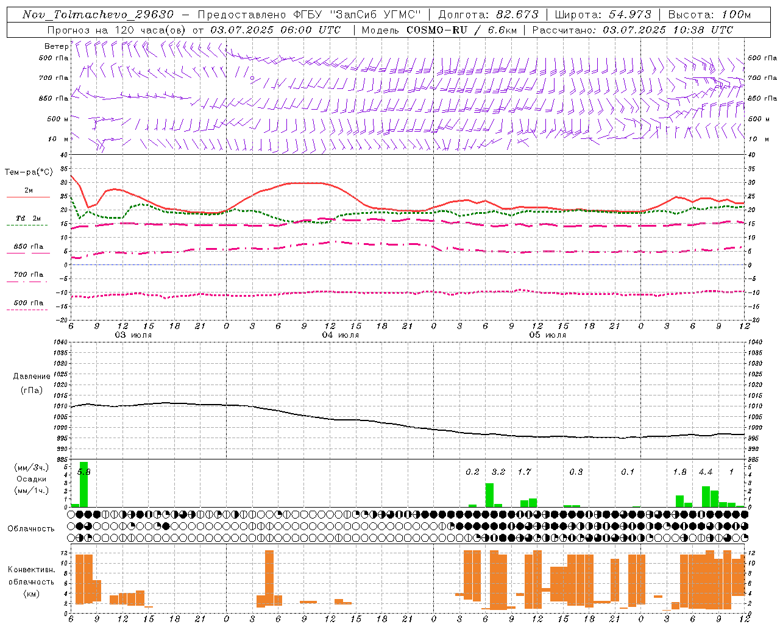Image resolution: width=780 pixels, height=624 pixels.
Task: Click the forecast length text "Прогноз на 120 часа(ов)"
Action: pyautogui.click(x=117, y=30)
